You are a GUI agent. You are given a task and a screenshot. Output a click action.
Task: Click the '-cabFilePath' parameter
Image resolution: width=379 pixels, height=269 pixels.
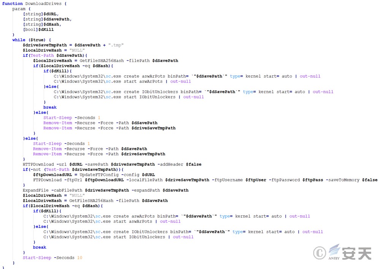[x=67, y=190]
